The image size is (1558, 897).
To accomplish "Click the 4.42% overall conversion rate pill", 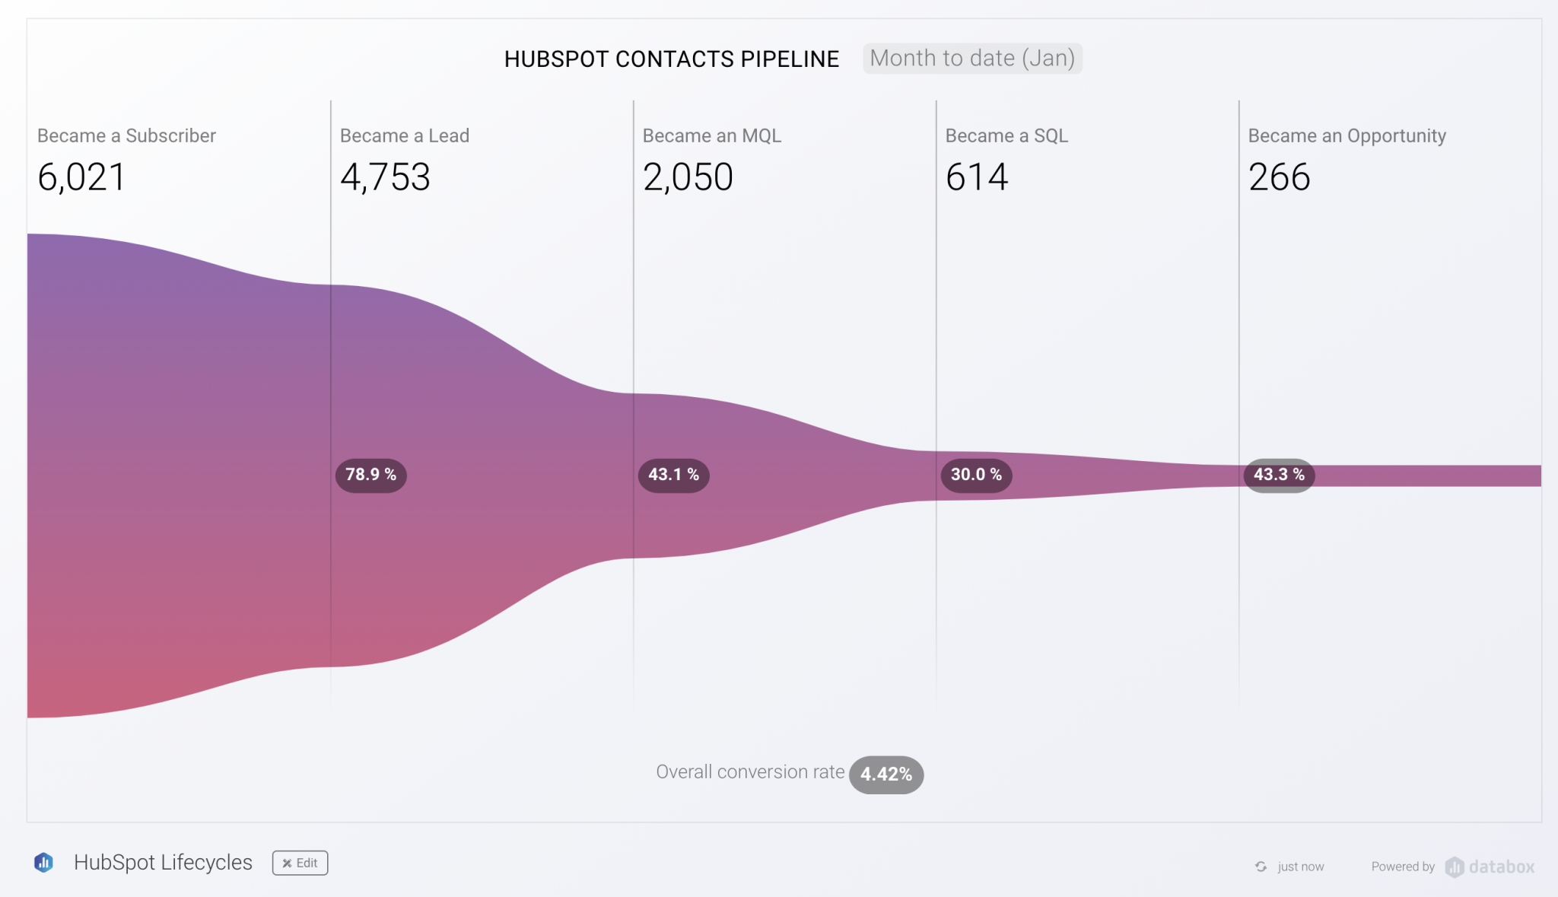I will (886, 775).
